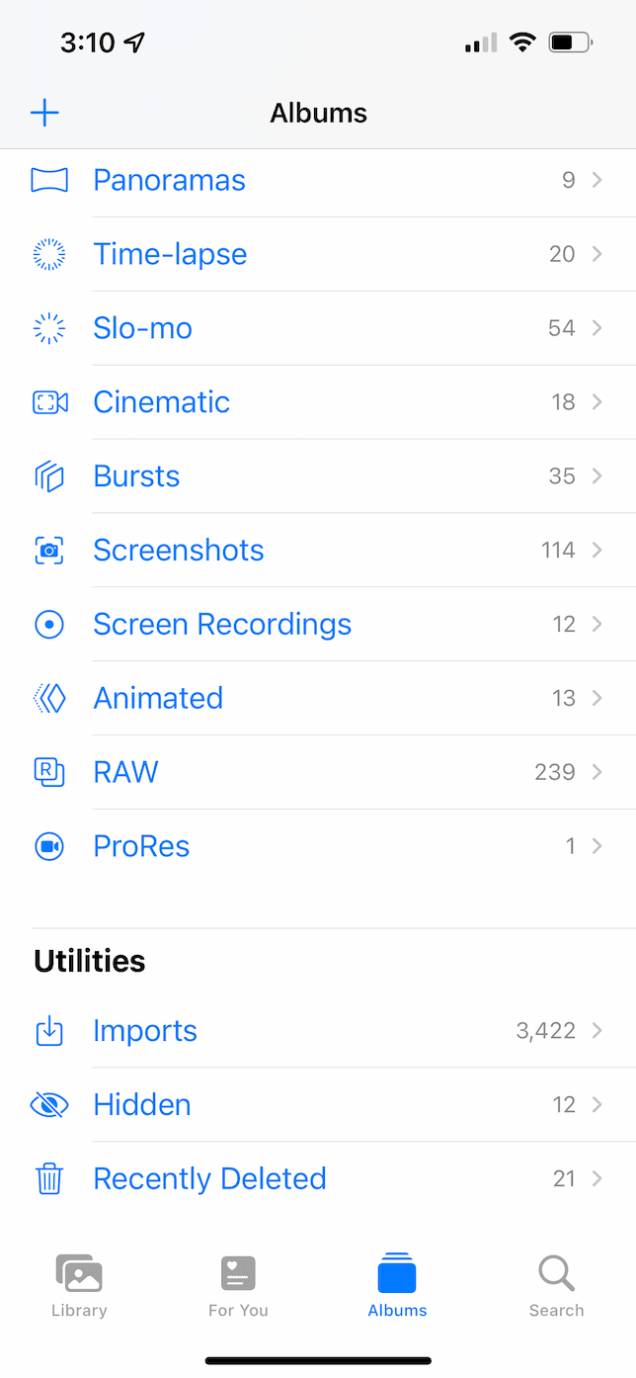Tap the Panoramas album icon
This screenshot has height=1378, width=636.
click(x=48, y=180)
